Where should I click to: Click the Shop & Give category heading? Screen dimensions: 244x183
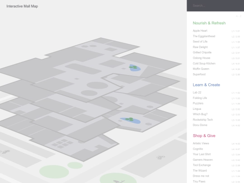(204, 136)
